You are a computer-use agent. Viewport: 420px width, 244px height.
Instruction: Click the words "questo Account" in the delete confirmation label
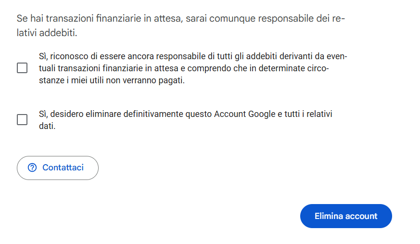213,114
